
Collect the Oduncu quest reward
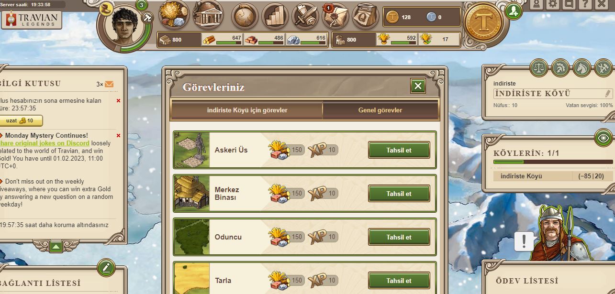[x=399, y=237]
